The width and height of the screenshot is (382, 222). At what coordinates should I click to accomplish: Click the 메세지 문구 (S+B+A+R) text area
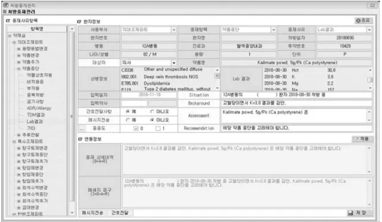(x=244, y=192)
